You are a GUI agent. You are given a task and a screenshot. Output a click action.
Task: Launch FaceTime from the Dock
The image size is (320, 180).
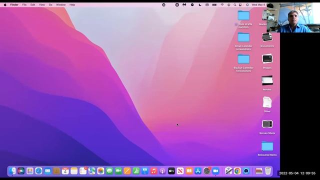point(118,171)
